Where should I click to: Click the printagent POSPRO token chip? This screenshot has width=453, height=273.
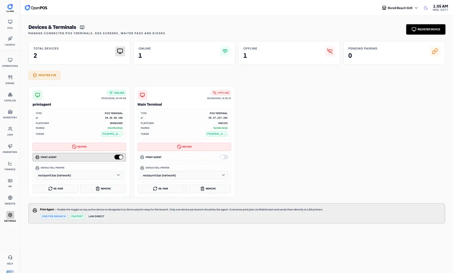(112, 134)
